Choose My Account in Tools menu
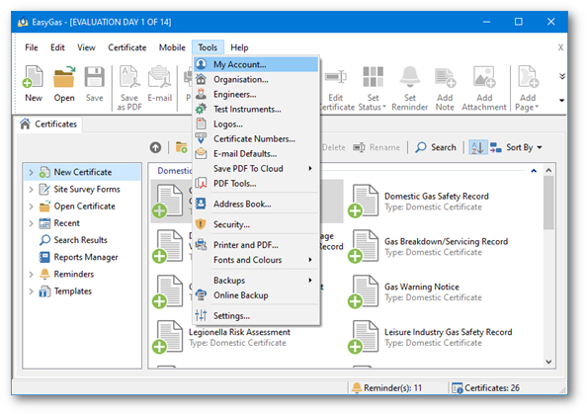587x414 pixels. [x=256, y=64]
